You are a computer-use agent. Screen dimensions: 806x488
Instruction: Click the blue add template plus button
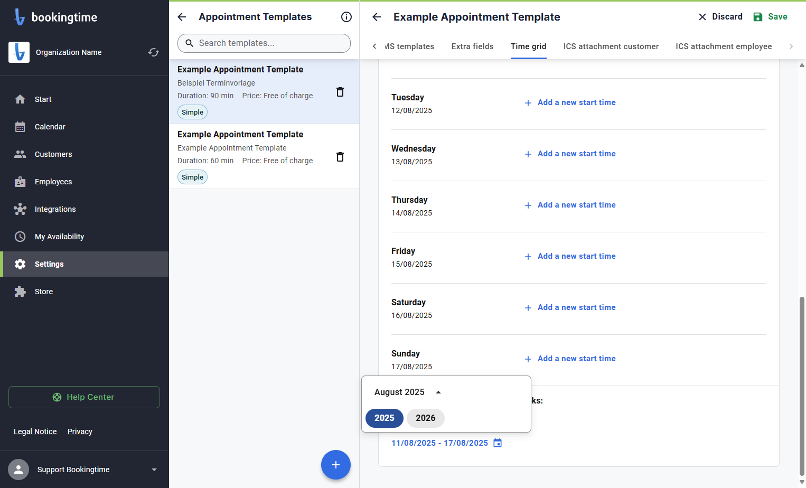(336, 465)
